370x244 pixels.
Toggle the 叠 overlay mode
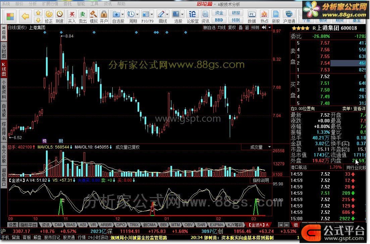pyautogui.click(x=241, y=27)
